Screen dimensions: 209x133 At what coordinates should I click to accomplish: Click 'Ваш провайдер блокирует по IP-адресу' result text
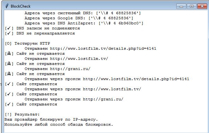point(51,119)
